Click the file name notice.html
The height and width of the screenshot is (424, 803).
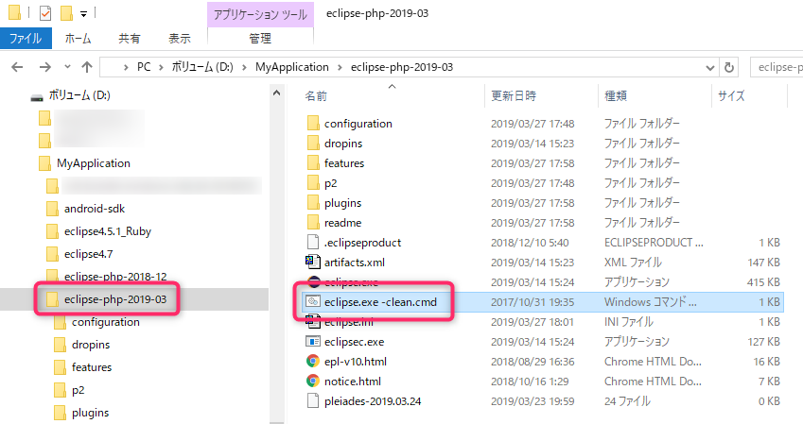click(x=353, y=382)
